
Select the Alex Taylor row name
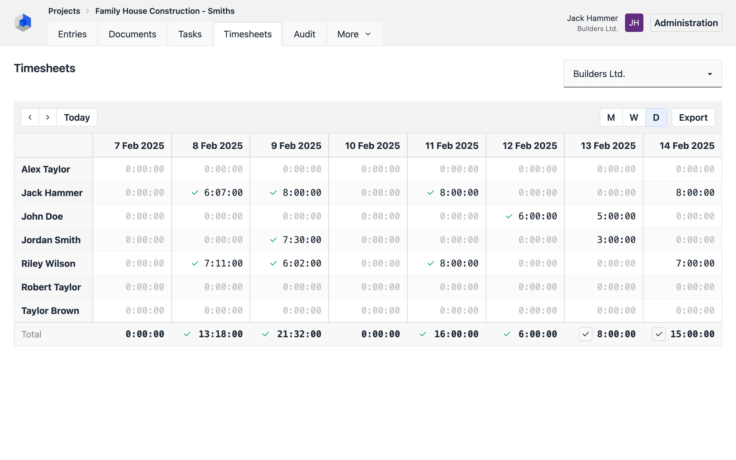point(46,169)
